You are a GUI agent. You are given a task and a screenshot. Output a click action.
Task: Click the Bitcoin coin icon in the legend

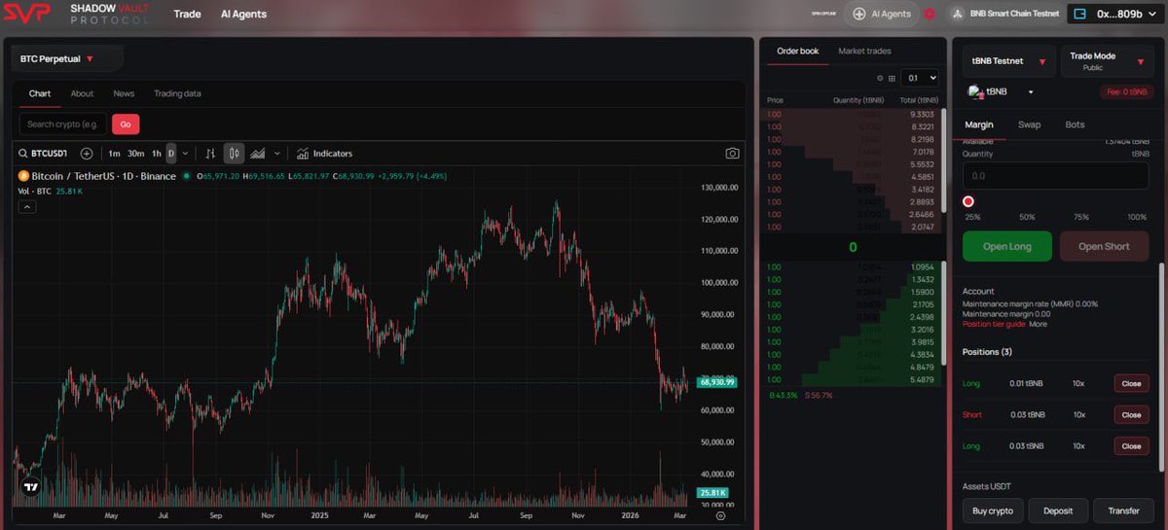(24, 176)
